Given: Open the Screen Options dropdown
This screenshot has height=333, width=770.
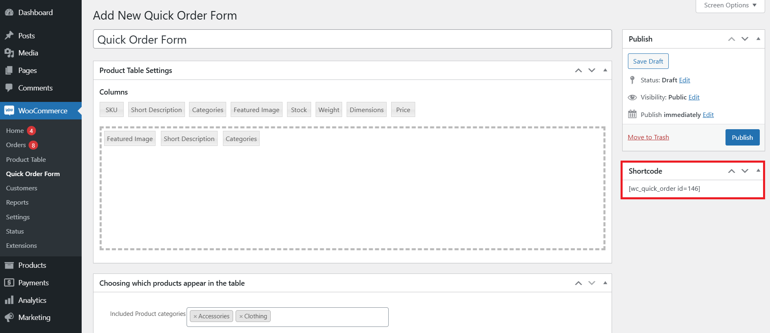Looking at the screenshot, I should [x=730, y=6].
